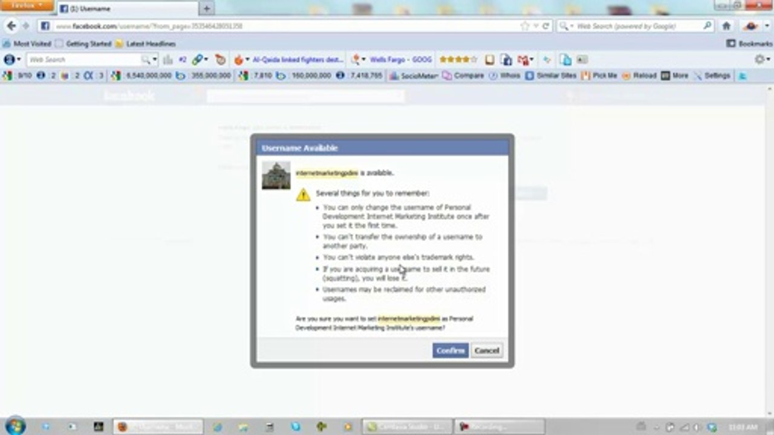Click the Wells Fargo - GOOG ticker
This screenshot has width=774, height=435.
400,59
